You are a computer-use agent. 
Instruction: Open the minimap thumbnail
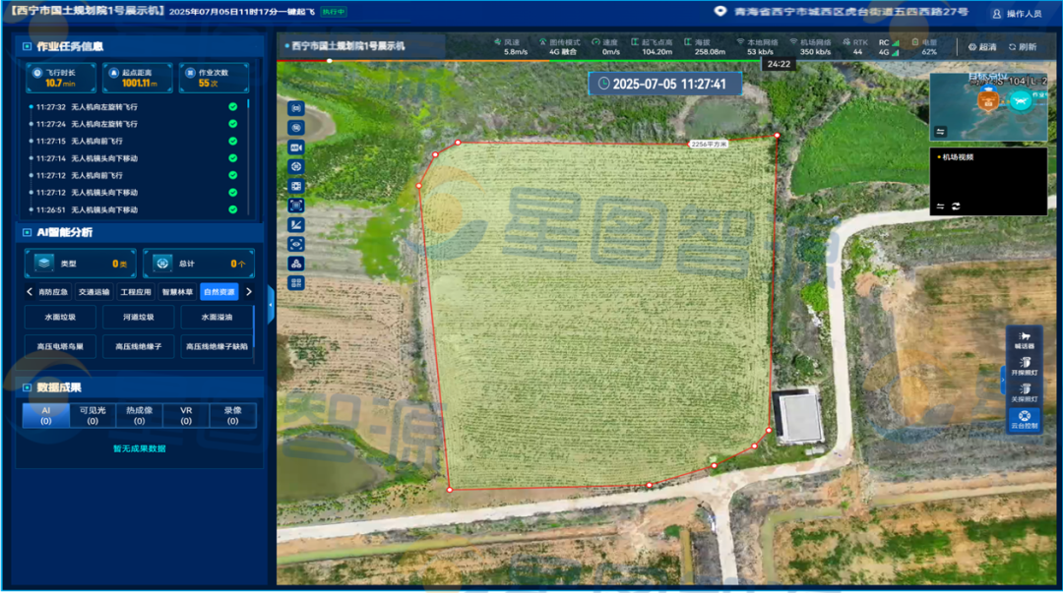[988, 107]
